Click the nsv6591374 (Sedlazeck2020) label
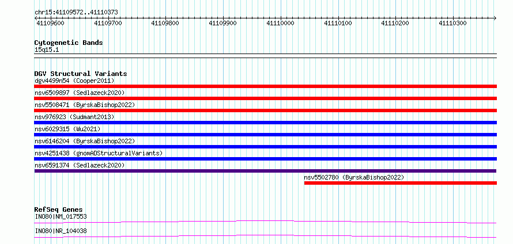Viewport: 513px width, 244px height. coord(80,165)
